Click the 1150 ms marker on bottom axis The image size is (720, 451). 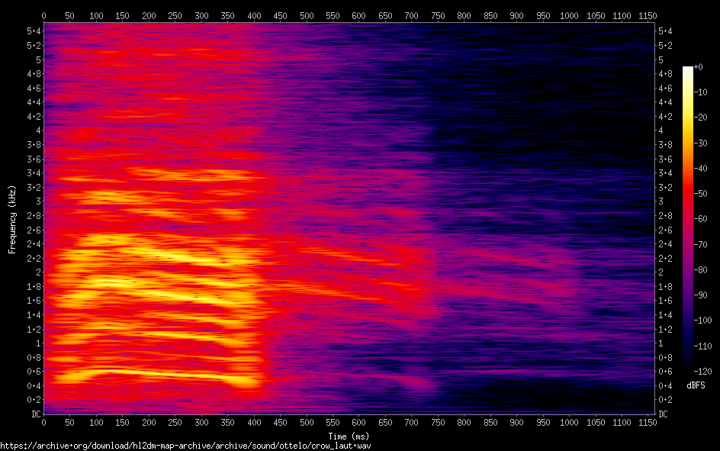tap(648, 422)
